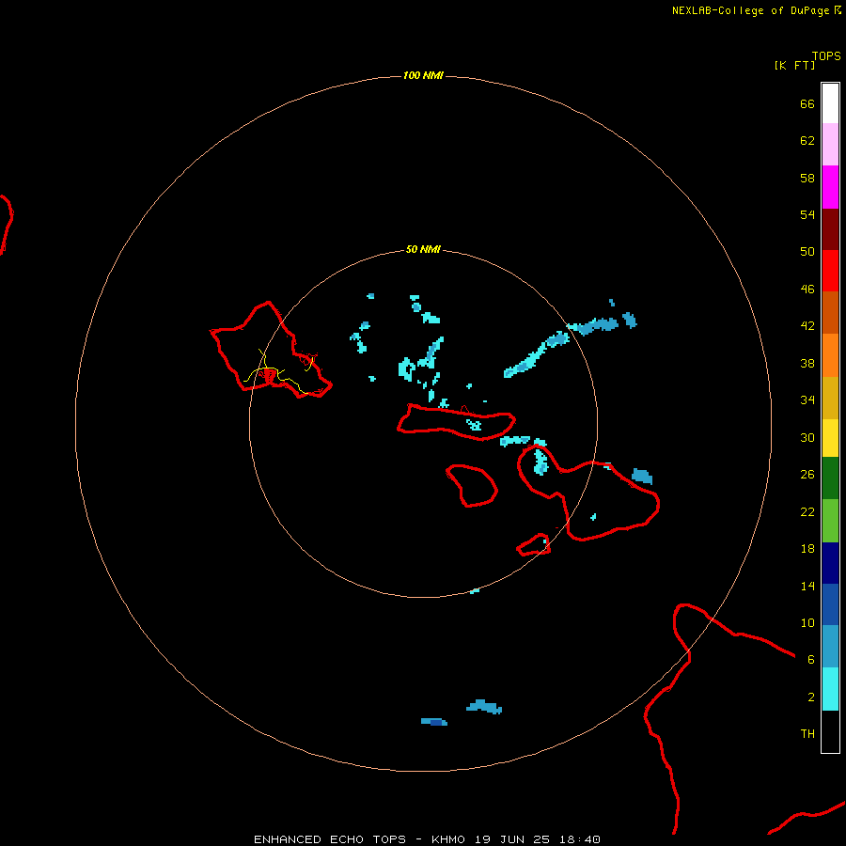This screenshot has height=846, width=846.
Task: Click the '50 NMI' range ring label
Action: [423, 249]
